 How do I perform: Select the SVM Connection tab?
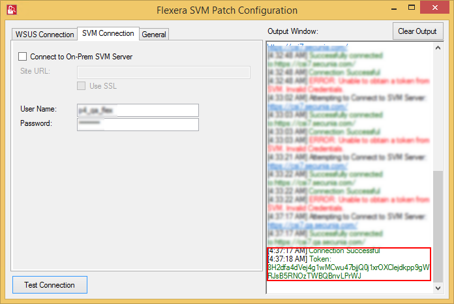[108, 33]
